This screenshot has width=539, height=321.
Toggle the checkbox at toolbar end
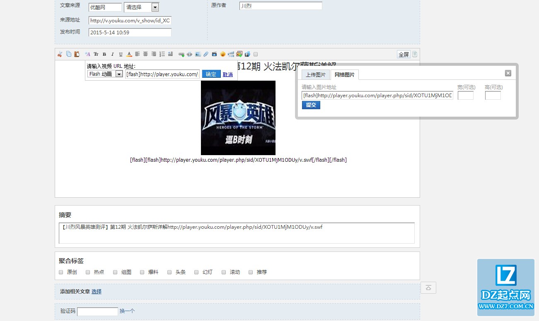click(256, 54)
